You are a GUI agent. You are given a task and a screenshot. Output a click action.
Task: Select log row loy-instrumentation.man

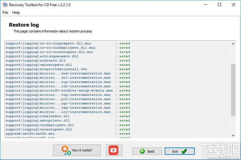click(68, 112)
